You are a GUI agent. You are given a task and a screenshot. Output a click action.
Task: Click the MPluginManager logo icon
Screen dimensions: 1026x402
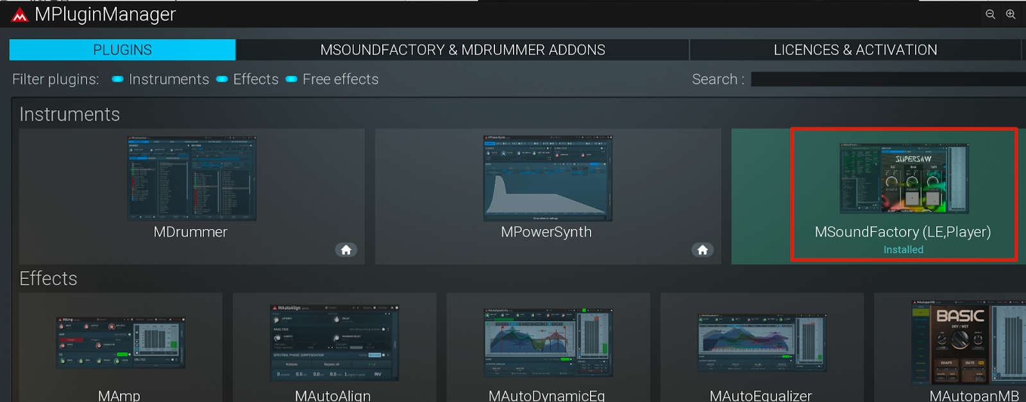tap(20, 15)
